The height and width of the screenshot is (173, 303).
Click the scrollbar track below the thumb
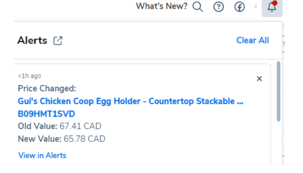click(278, 143)
